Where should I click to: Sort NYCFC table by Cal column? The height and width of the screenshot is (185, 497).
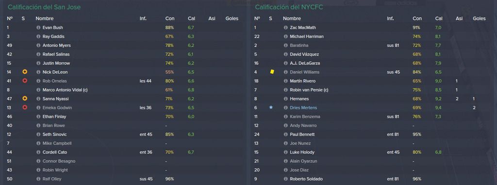pyautogui.click(x=439, y=19)
